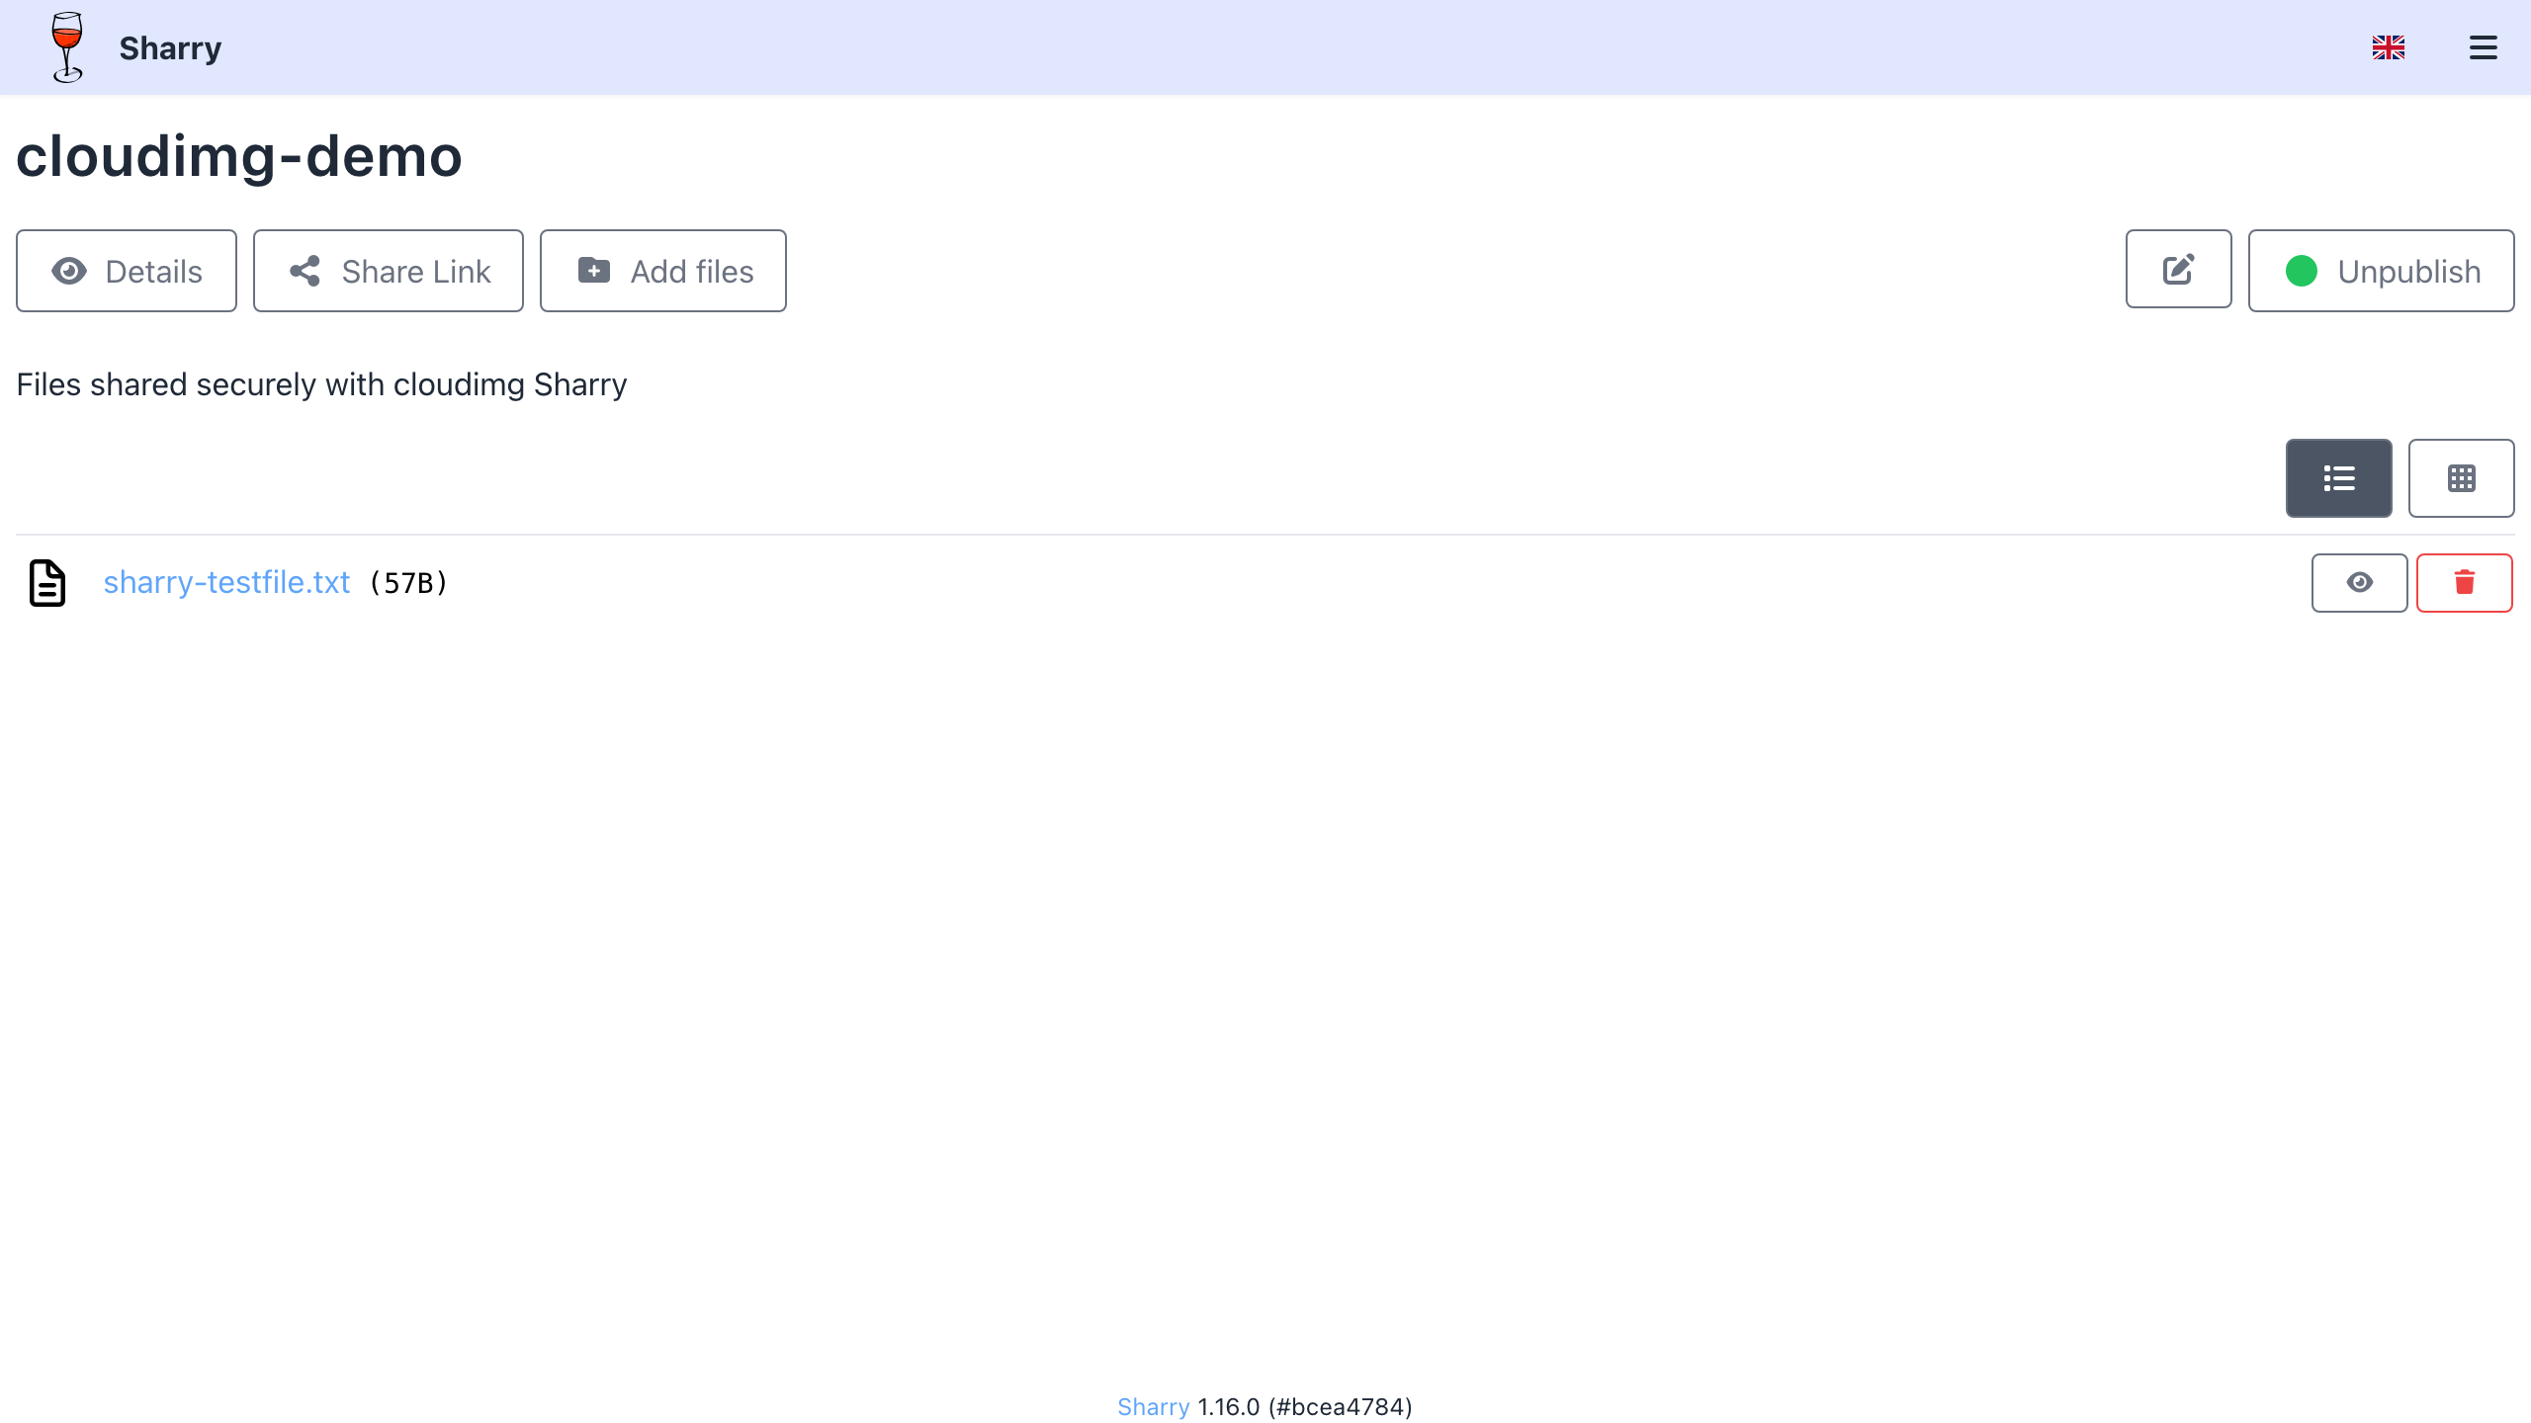This screenshot has height=1423, width=2531.
Task: Switch to list view
Action: point(2339,478)
